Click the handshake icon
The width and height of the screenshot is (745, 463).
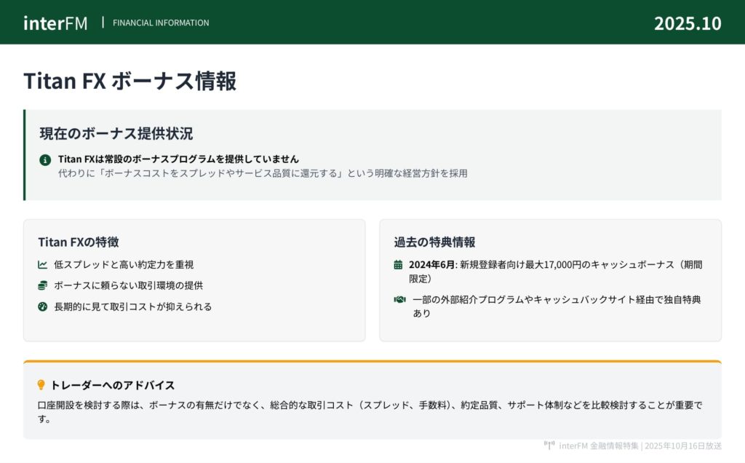pos(399,299)
